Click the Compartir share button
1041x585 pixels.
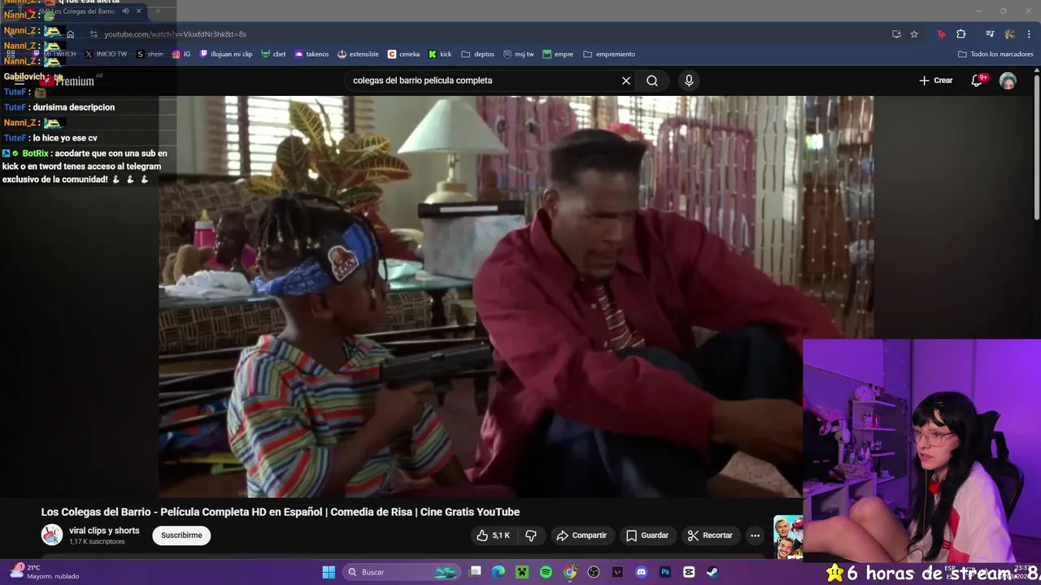[581, 535]
